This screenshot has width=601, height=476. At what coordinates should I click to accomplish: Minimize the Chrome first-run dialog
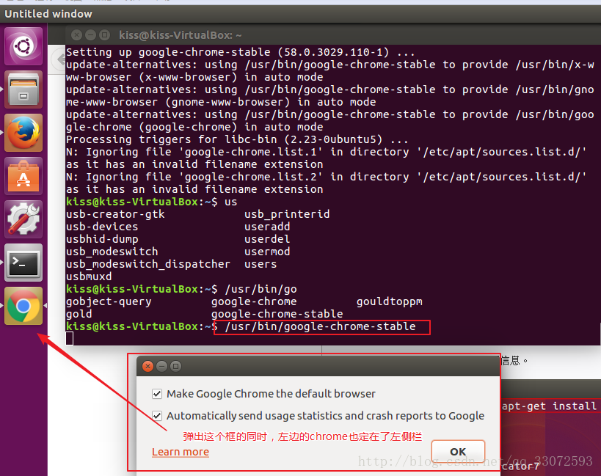[x=161, y=366]
